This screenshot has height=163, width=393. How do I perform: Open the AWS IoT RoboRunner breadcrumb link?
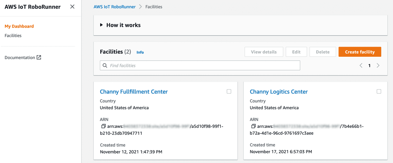[115, 7]
